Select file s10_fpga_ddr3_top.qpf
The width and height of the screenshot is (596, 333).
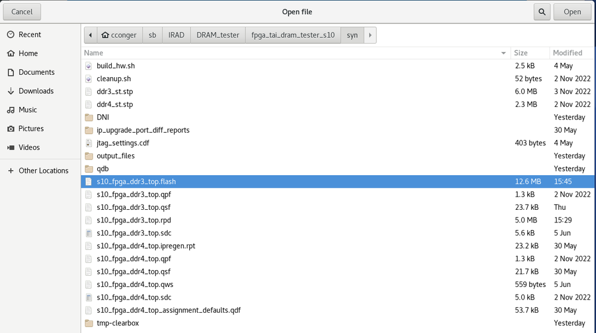point(337,194)
